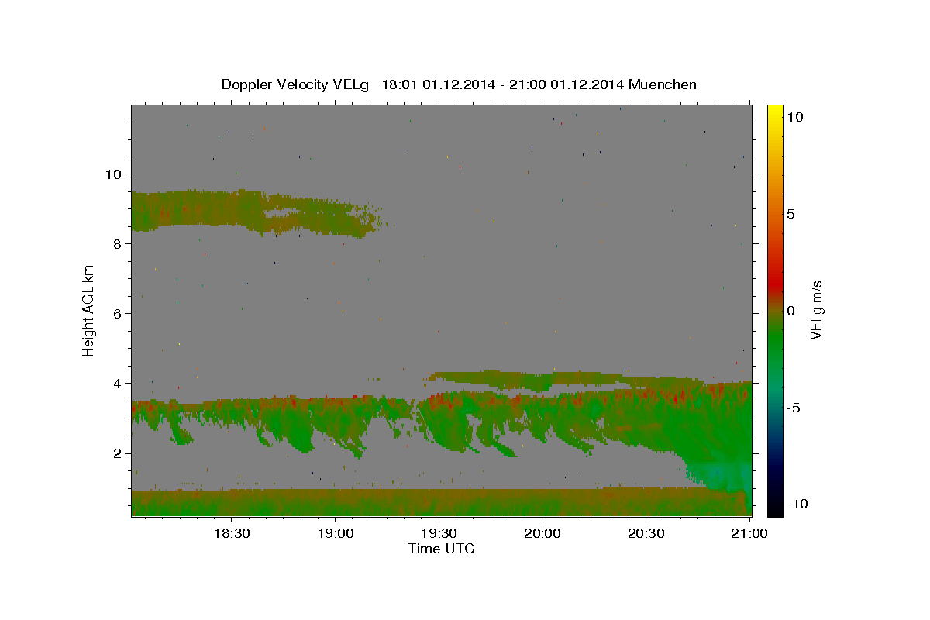Click the height axis label 2
This screenshot has height=620, width=930.
coord(118,453)
